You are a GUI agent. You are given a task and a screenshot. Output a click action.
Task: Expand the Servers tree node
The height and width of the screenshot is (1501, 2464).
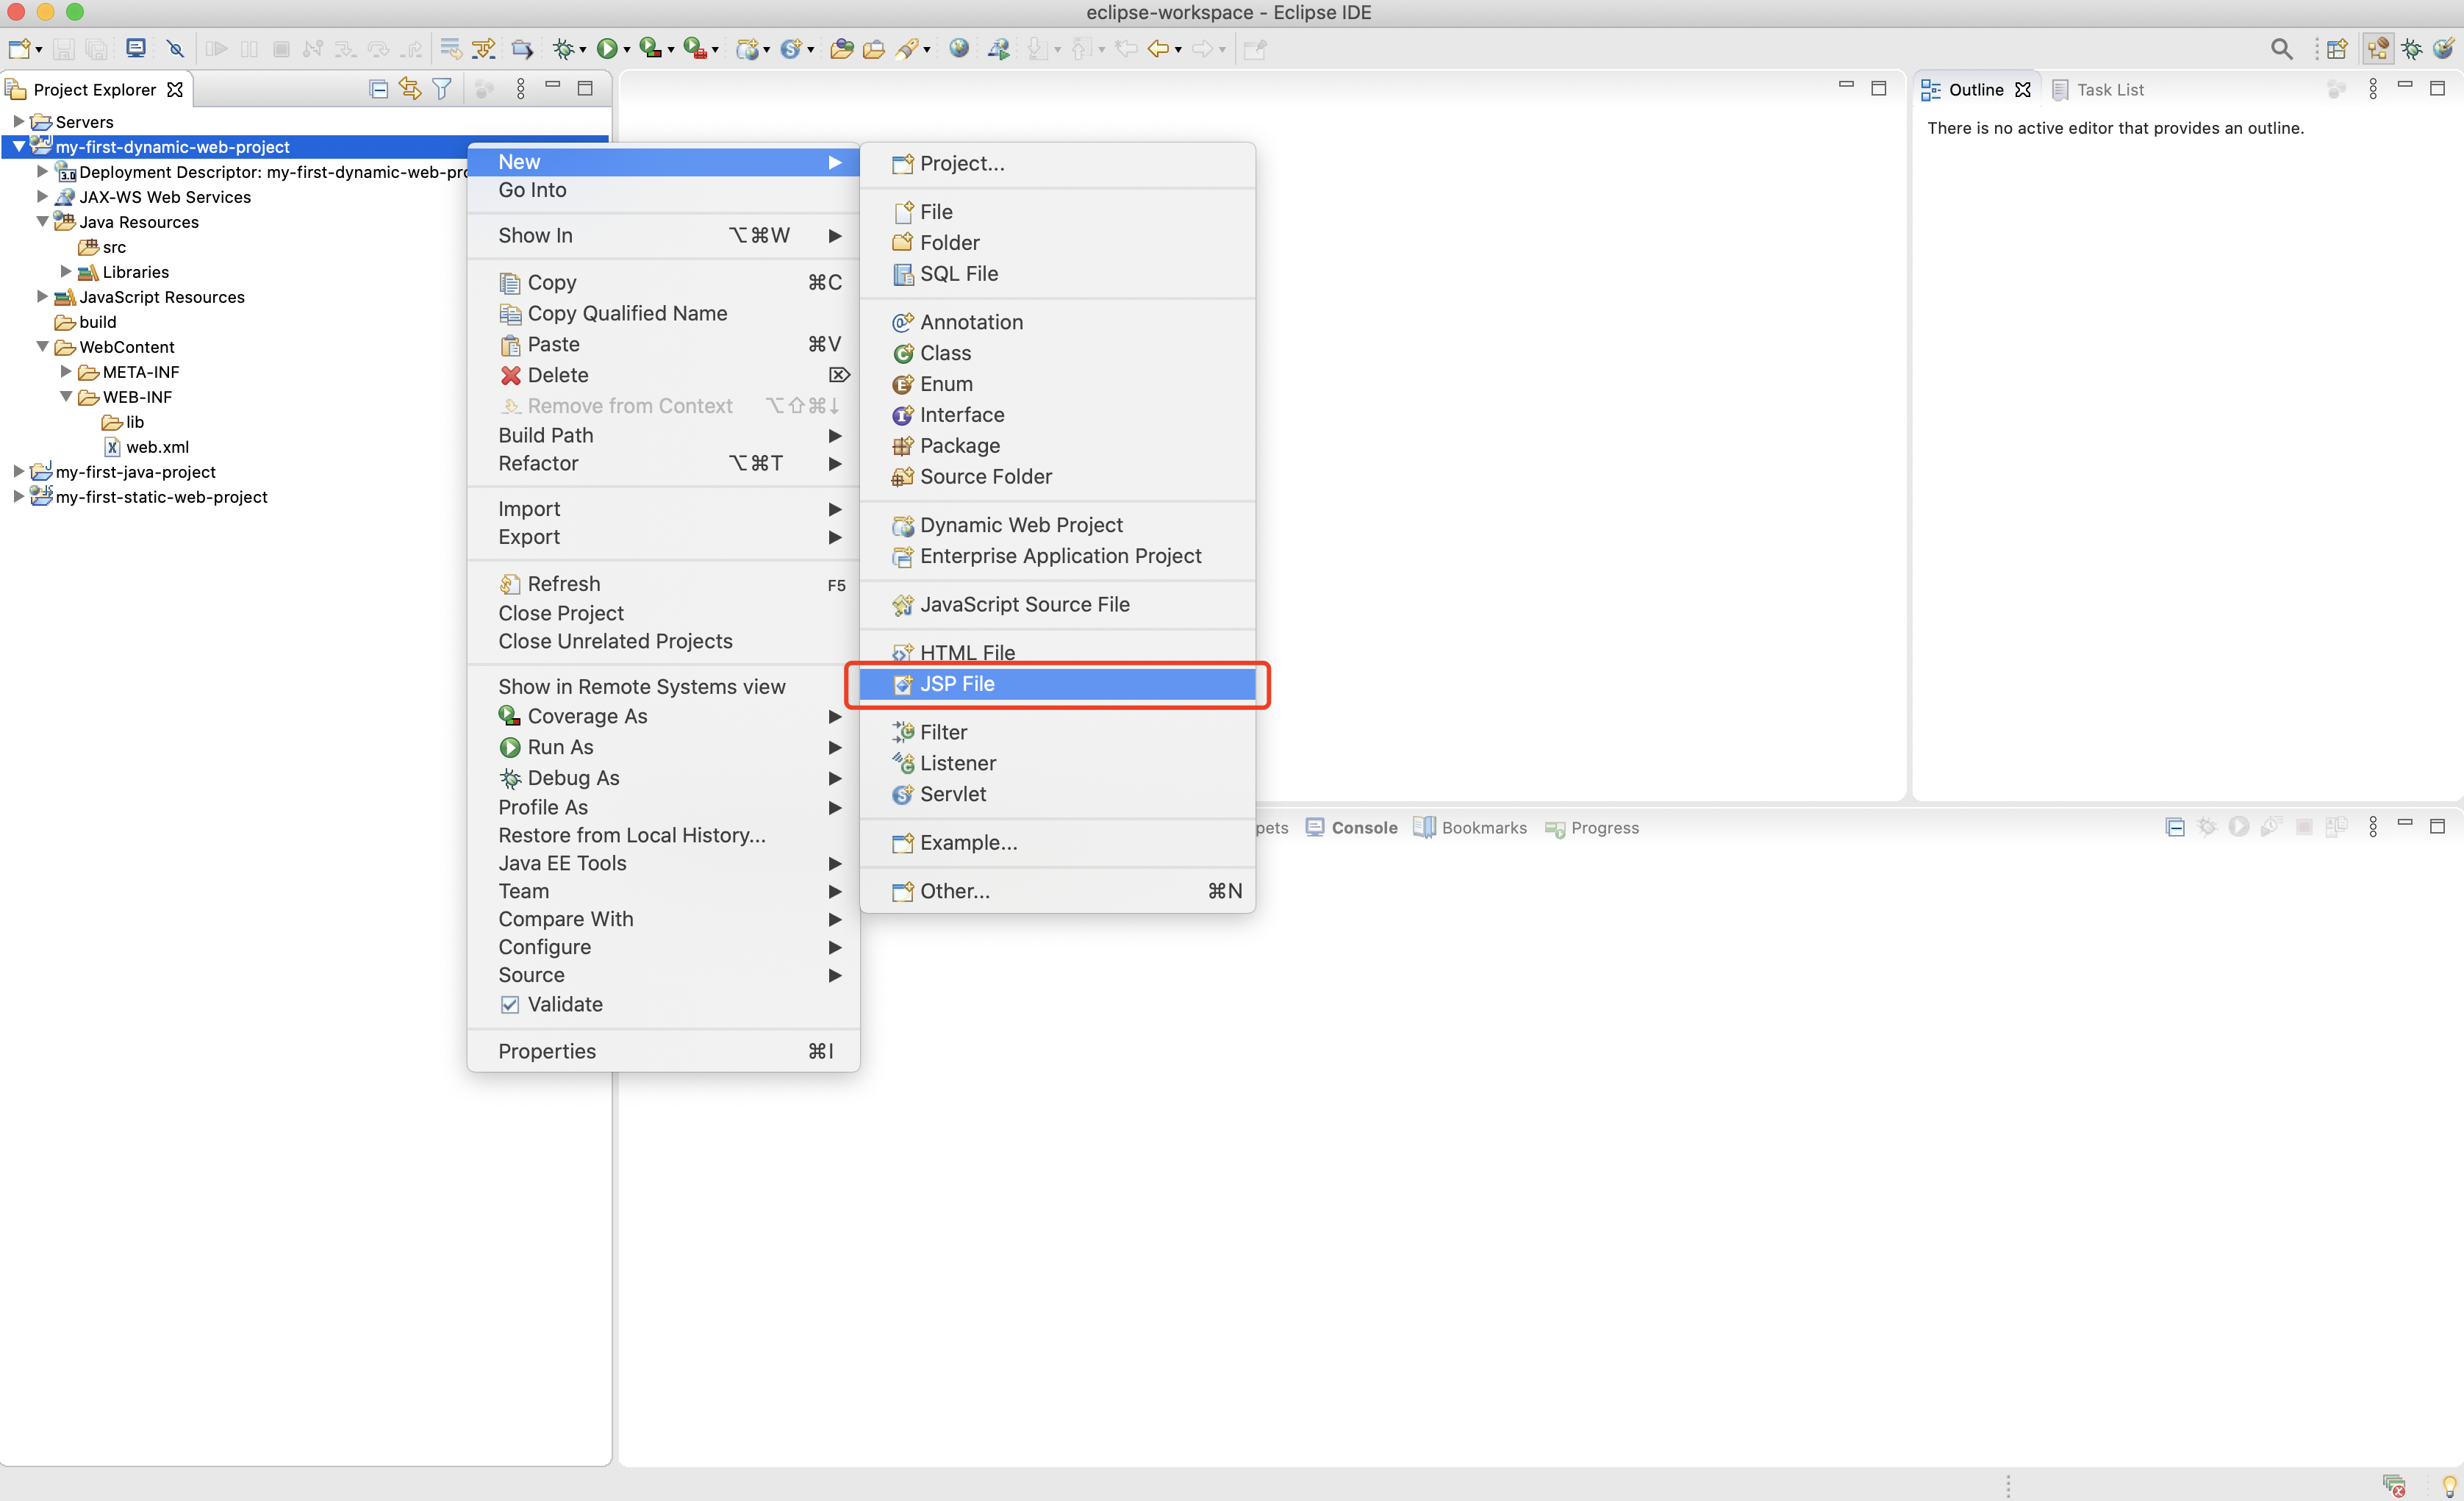[x=18, y=121]
